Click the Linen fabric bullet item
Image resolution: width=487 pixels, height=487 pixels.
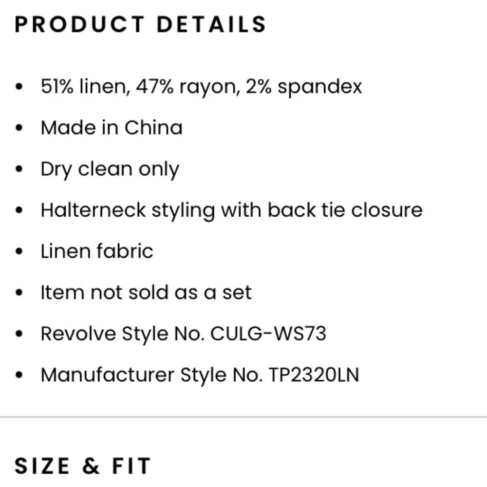coord(97,251)
